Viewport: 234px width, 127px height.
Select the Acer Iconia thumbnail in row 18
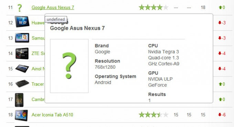21,115
